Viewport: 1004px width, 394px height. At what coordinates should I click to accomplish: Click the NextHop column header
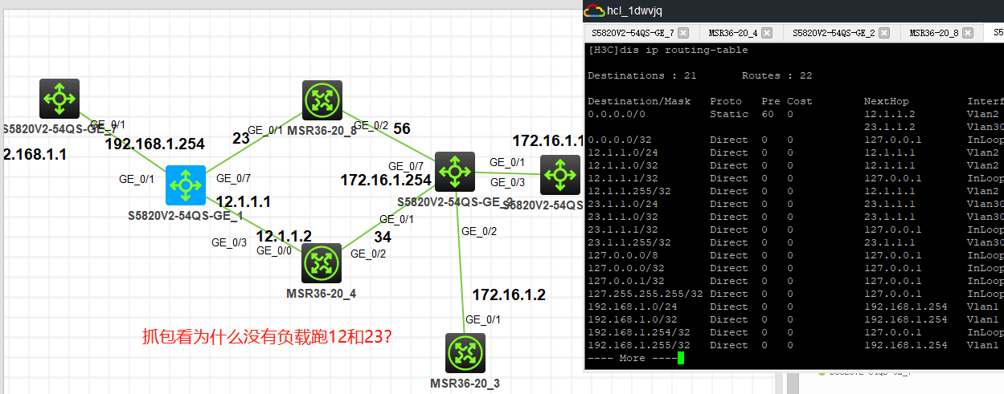[887, 101]
